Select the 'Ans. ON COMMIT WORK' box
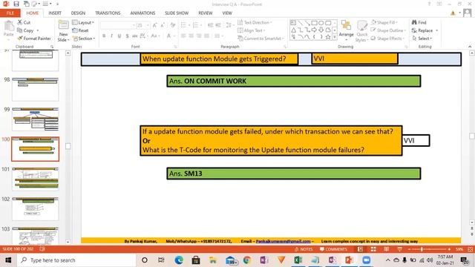This screenshot has width=475, height=267. (x=294, y=81)
